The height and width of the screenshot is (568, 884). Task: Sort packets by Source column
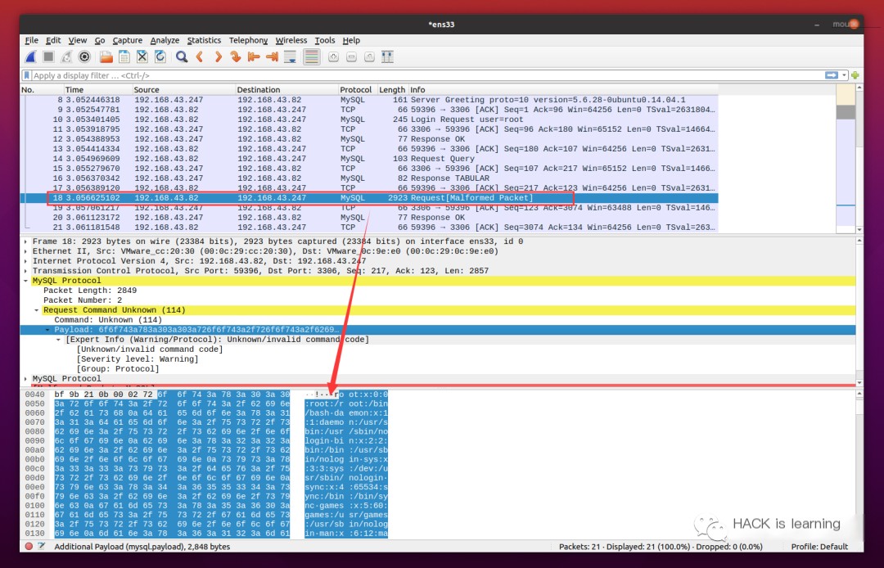[x=183, y=89]
